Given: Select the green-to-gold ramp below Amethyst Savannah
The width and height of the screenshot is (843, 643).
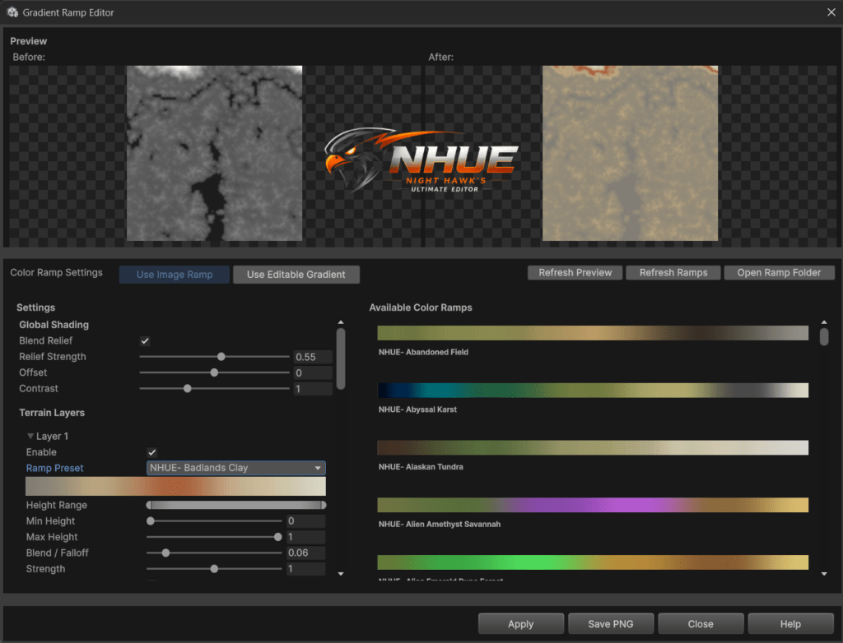Looking at the screenshot, I should [x=593, y=562].
